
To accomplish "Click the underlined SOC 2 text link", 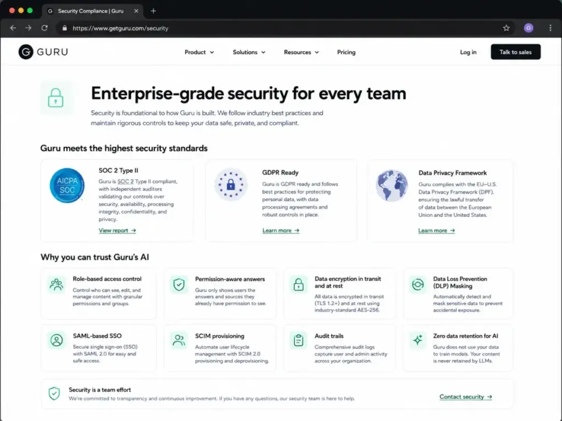I will [126, 181].
